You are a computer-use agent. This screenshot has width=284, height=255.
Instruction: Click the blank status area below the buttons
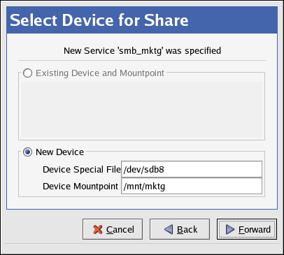pos(142,249)
